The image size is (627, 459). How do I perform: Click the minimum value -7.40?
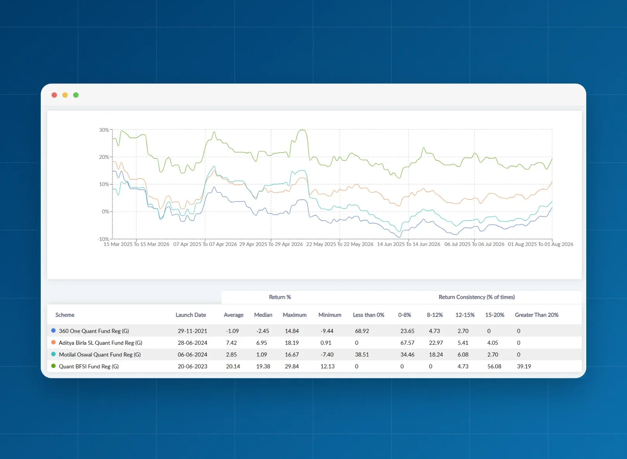coord(327,354)
